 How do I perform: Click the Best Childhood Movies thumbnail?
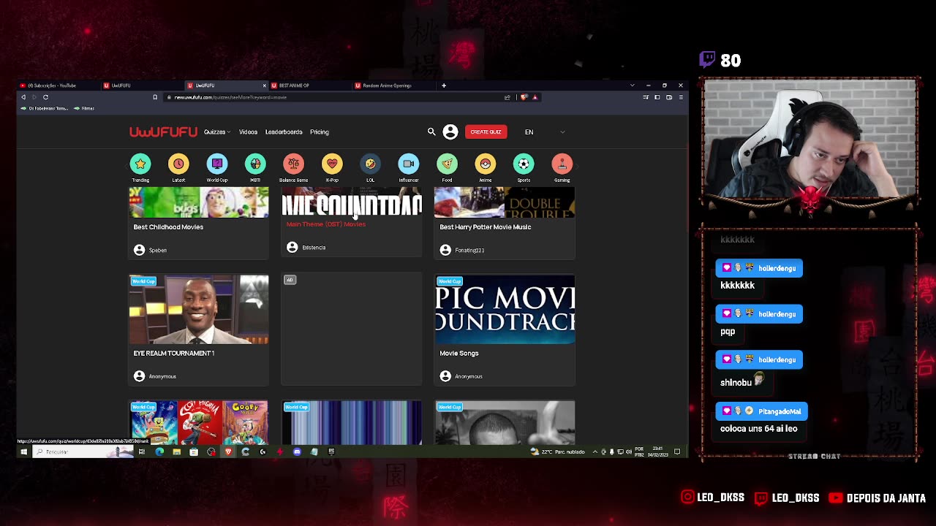pos(199,202)
